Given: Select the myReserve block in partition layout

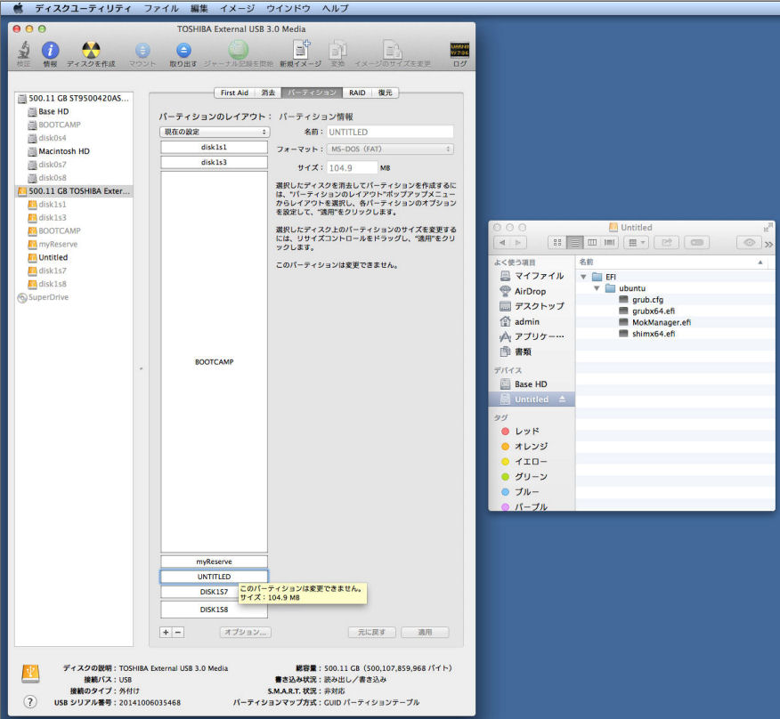Looking at the screenshot, I should [x=214, y=561].
